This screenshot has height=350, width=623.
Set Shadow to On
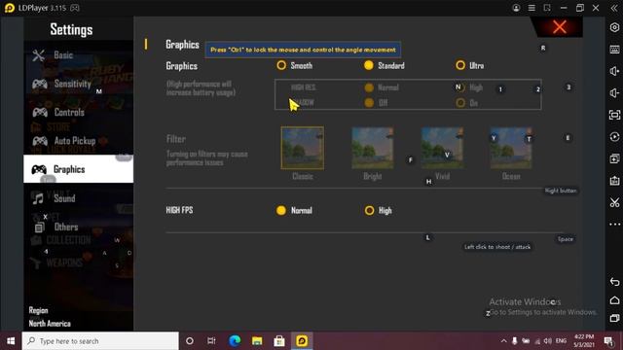point(460,103)
